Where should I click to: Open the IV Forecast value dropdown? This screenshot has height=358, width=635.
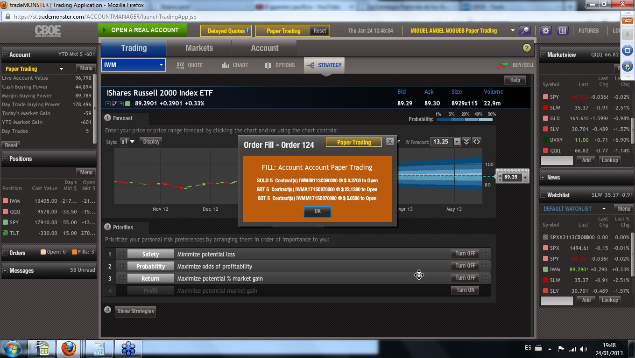pyautogui.click(x=457, y=142)
